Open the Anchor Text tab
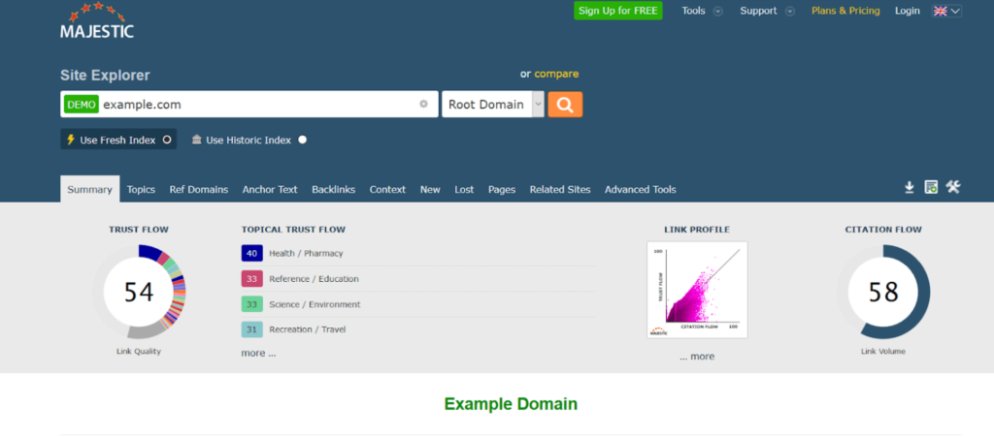The image size is (994, 437). 270,189
